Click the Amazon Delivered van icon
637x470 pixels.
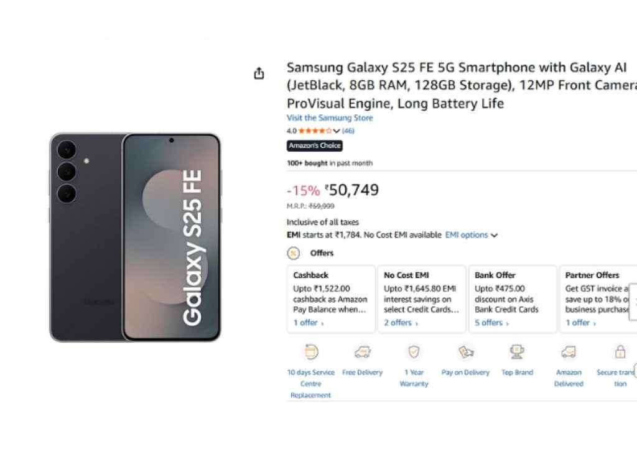pyautogui.click(x=569, y=351)
